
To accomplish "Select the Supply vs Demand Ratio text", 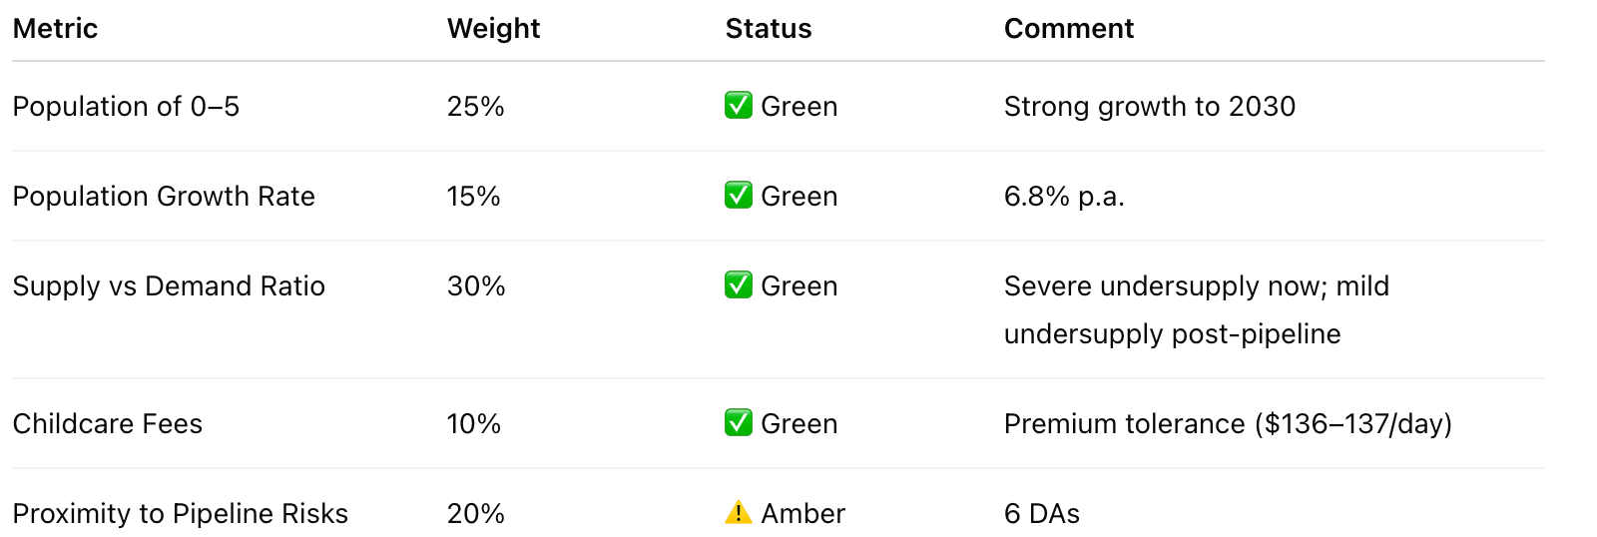I will (169, 286).
